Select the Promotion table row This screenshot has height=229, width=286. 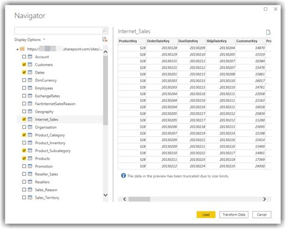[x=60, y=166]
